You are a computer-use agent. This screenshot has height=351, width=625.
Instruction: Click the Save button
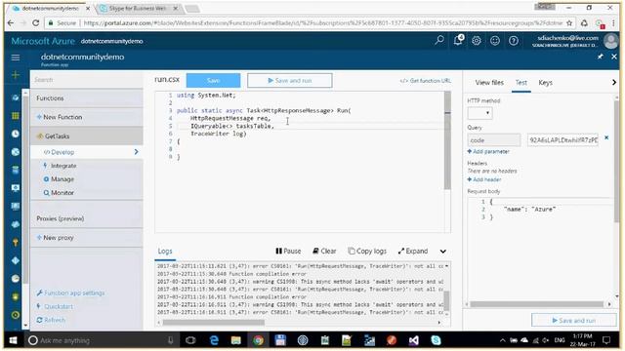(x=213, y=80)
